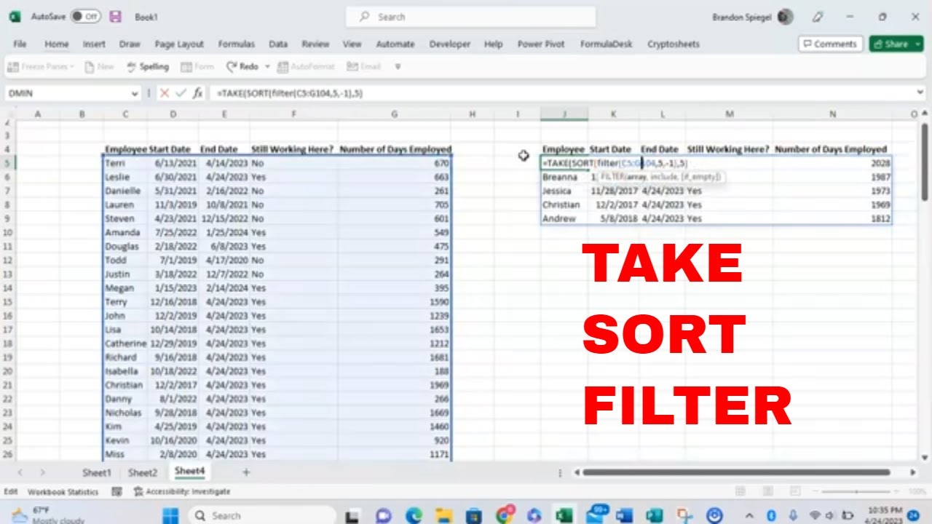The image size is (932, 524).
Task: Click the horizontal scrollbar thumb
Action: coord(735,472)
